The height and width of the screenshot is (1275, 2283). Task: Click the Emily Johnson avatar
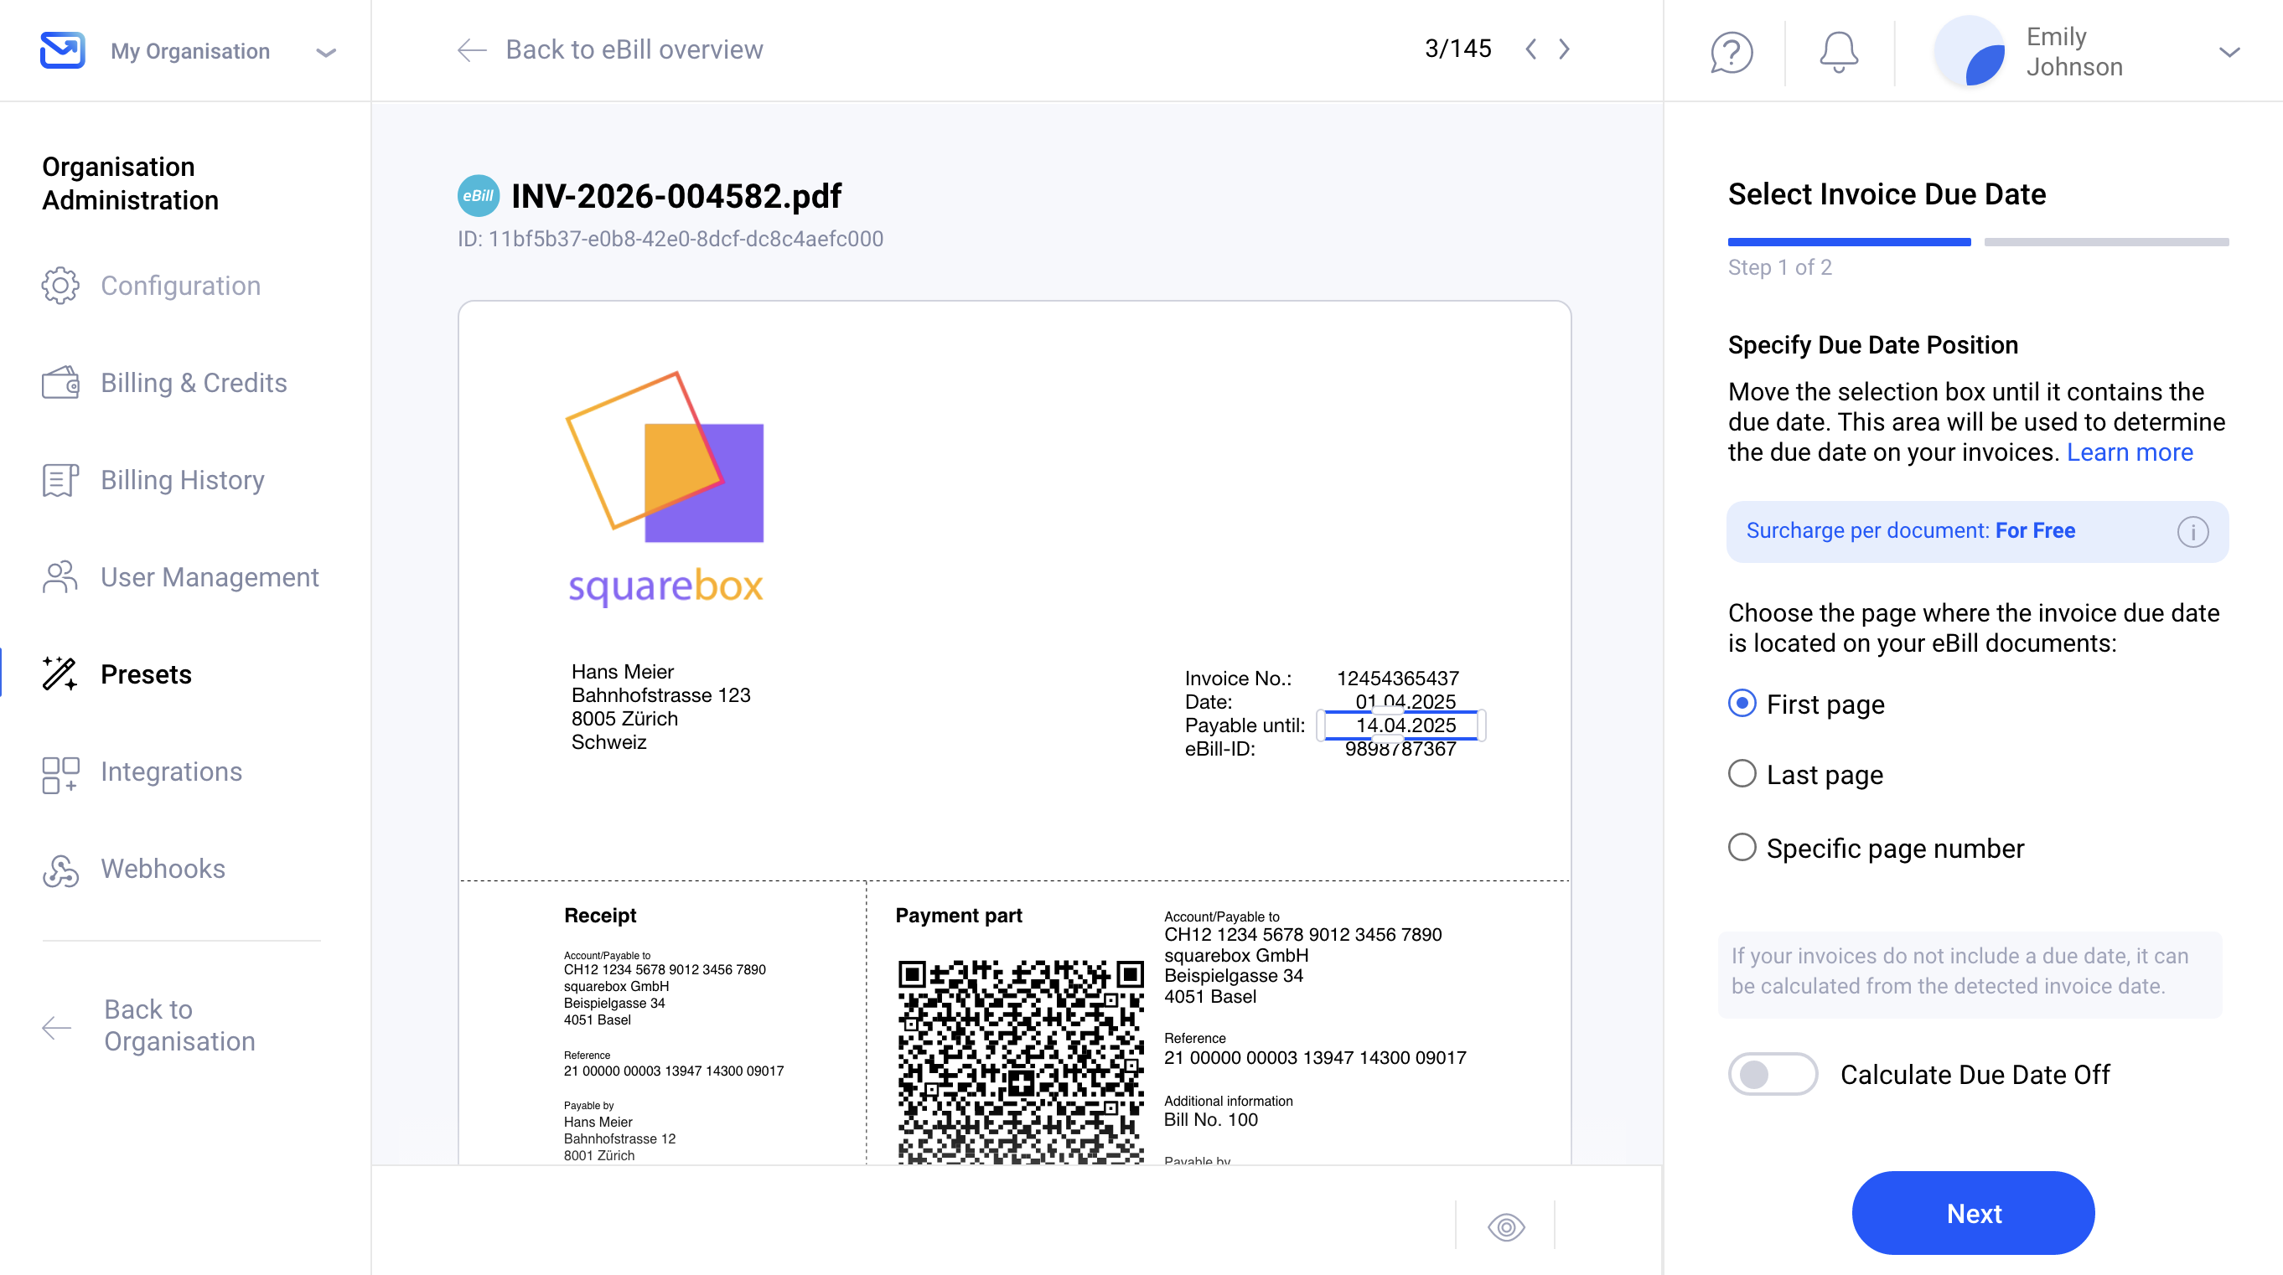(x=1970, y=51)
